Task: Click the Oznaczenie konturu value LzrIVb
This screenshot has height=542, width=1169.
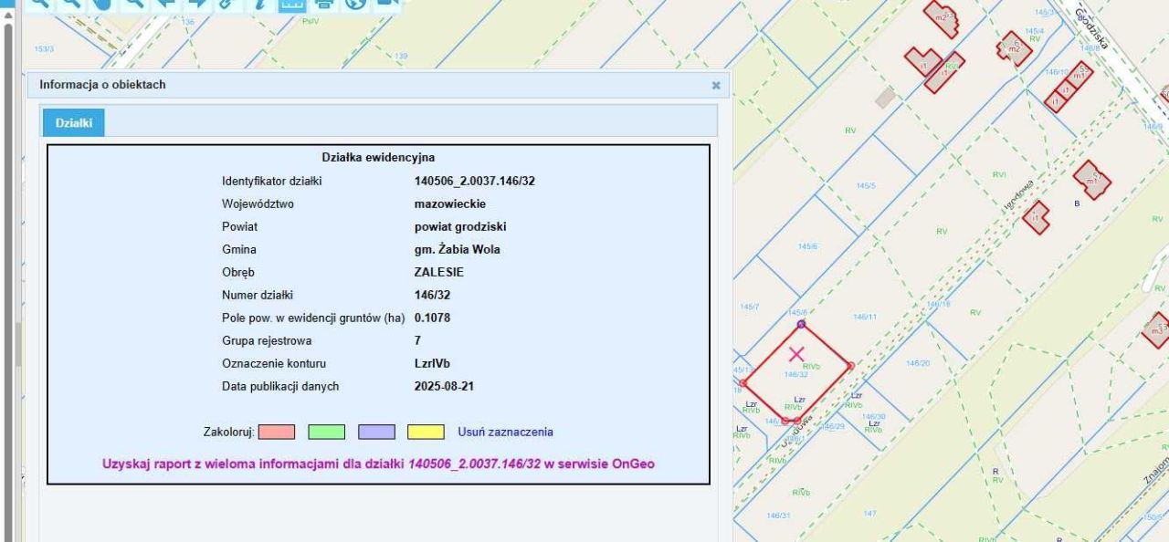Action: click(x=432, y=363)
